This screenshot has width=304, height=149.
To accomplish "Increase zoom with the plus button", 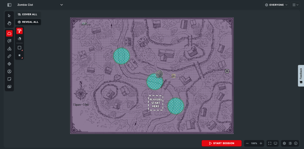I will pos(261,143).
